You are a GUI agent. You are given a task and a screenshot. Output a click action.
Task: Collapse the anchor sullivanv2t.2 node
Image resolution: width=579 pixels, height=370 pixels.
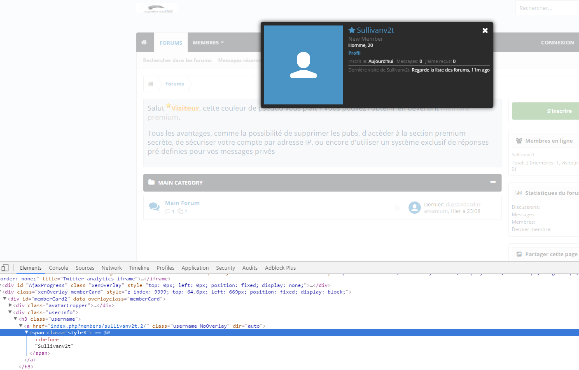coord(21,326)
